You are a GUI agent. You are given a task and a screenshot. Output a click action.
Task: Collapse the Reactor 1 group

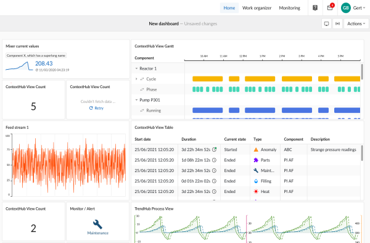point(136,68)
